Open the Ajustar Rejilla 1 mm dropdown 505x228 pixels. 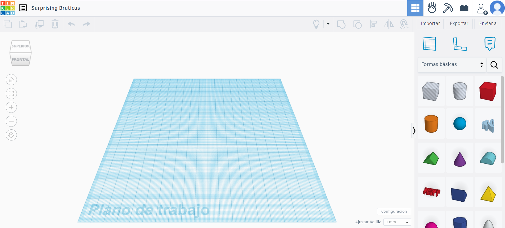click(397, 222)
